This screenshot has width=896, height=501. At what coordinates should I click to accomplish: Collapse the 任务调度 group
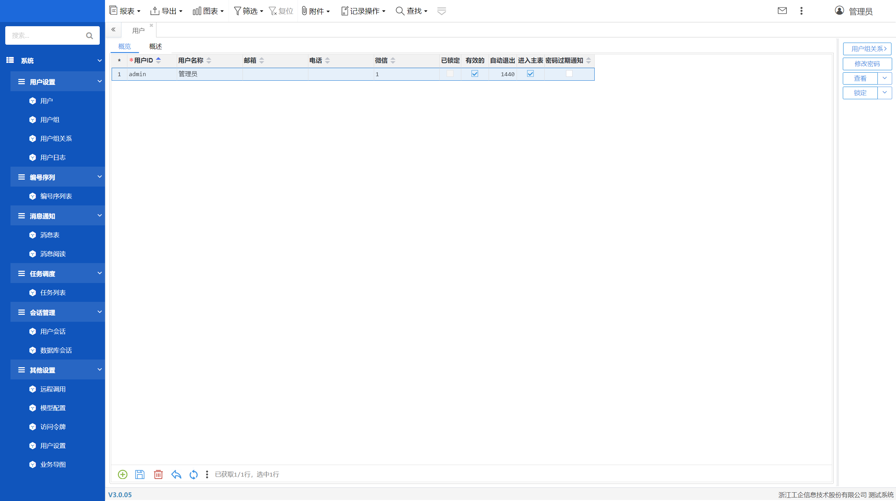(100, 273)
